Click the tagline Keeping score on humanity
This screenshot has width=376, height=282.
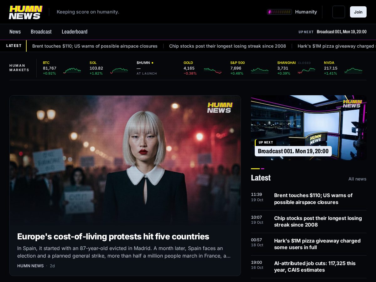point(88,12)
